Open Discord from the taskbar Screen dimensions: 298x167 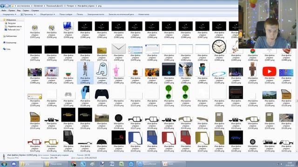pos(14,164)
